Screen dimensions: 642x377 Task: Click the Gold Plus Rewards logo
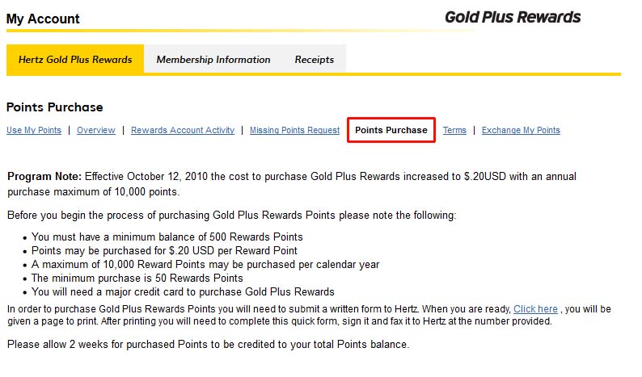click(513, 17)
